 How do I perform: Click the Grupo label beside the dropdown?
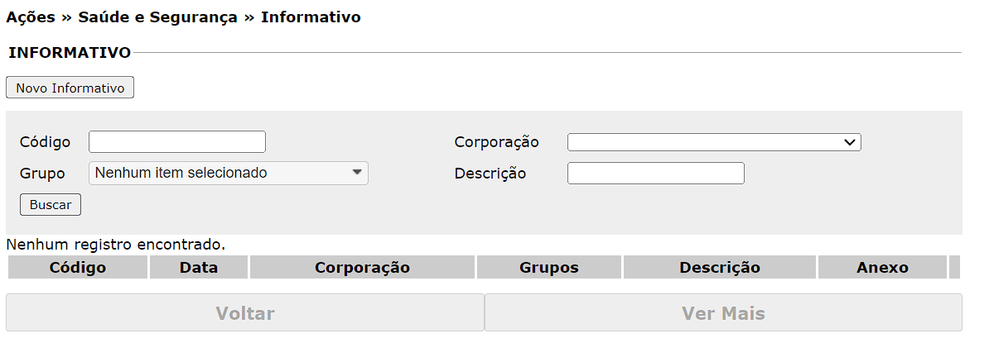click(x=41, y=173)
